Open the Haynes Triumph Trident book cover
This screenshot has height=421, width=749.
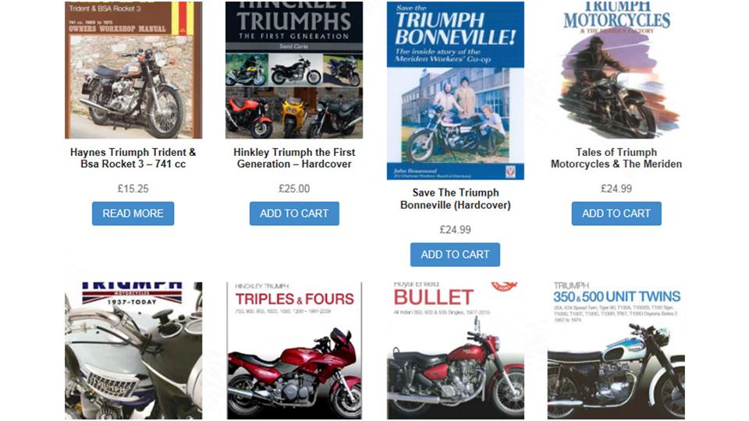133,69
